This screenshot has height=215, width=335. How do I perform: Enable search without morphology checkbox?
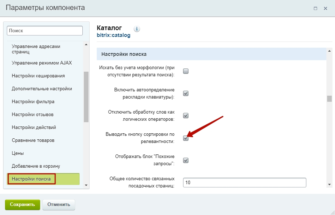186,71
